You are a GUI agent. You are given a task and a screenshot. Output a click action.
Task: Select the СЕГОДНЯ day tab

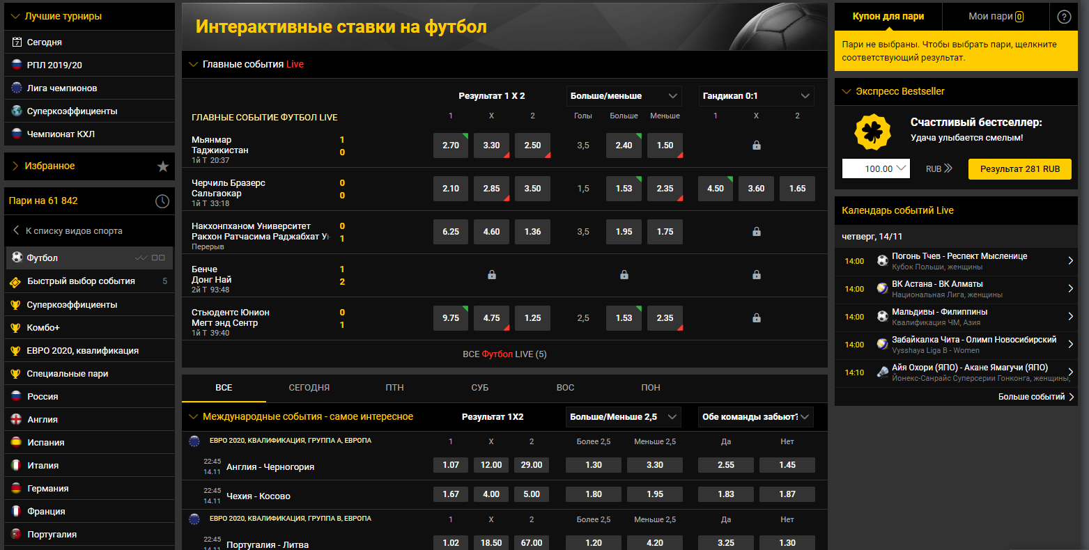pos(309,388)
